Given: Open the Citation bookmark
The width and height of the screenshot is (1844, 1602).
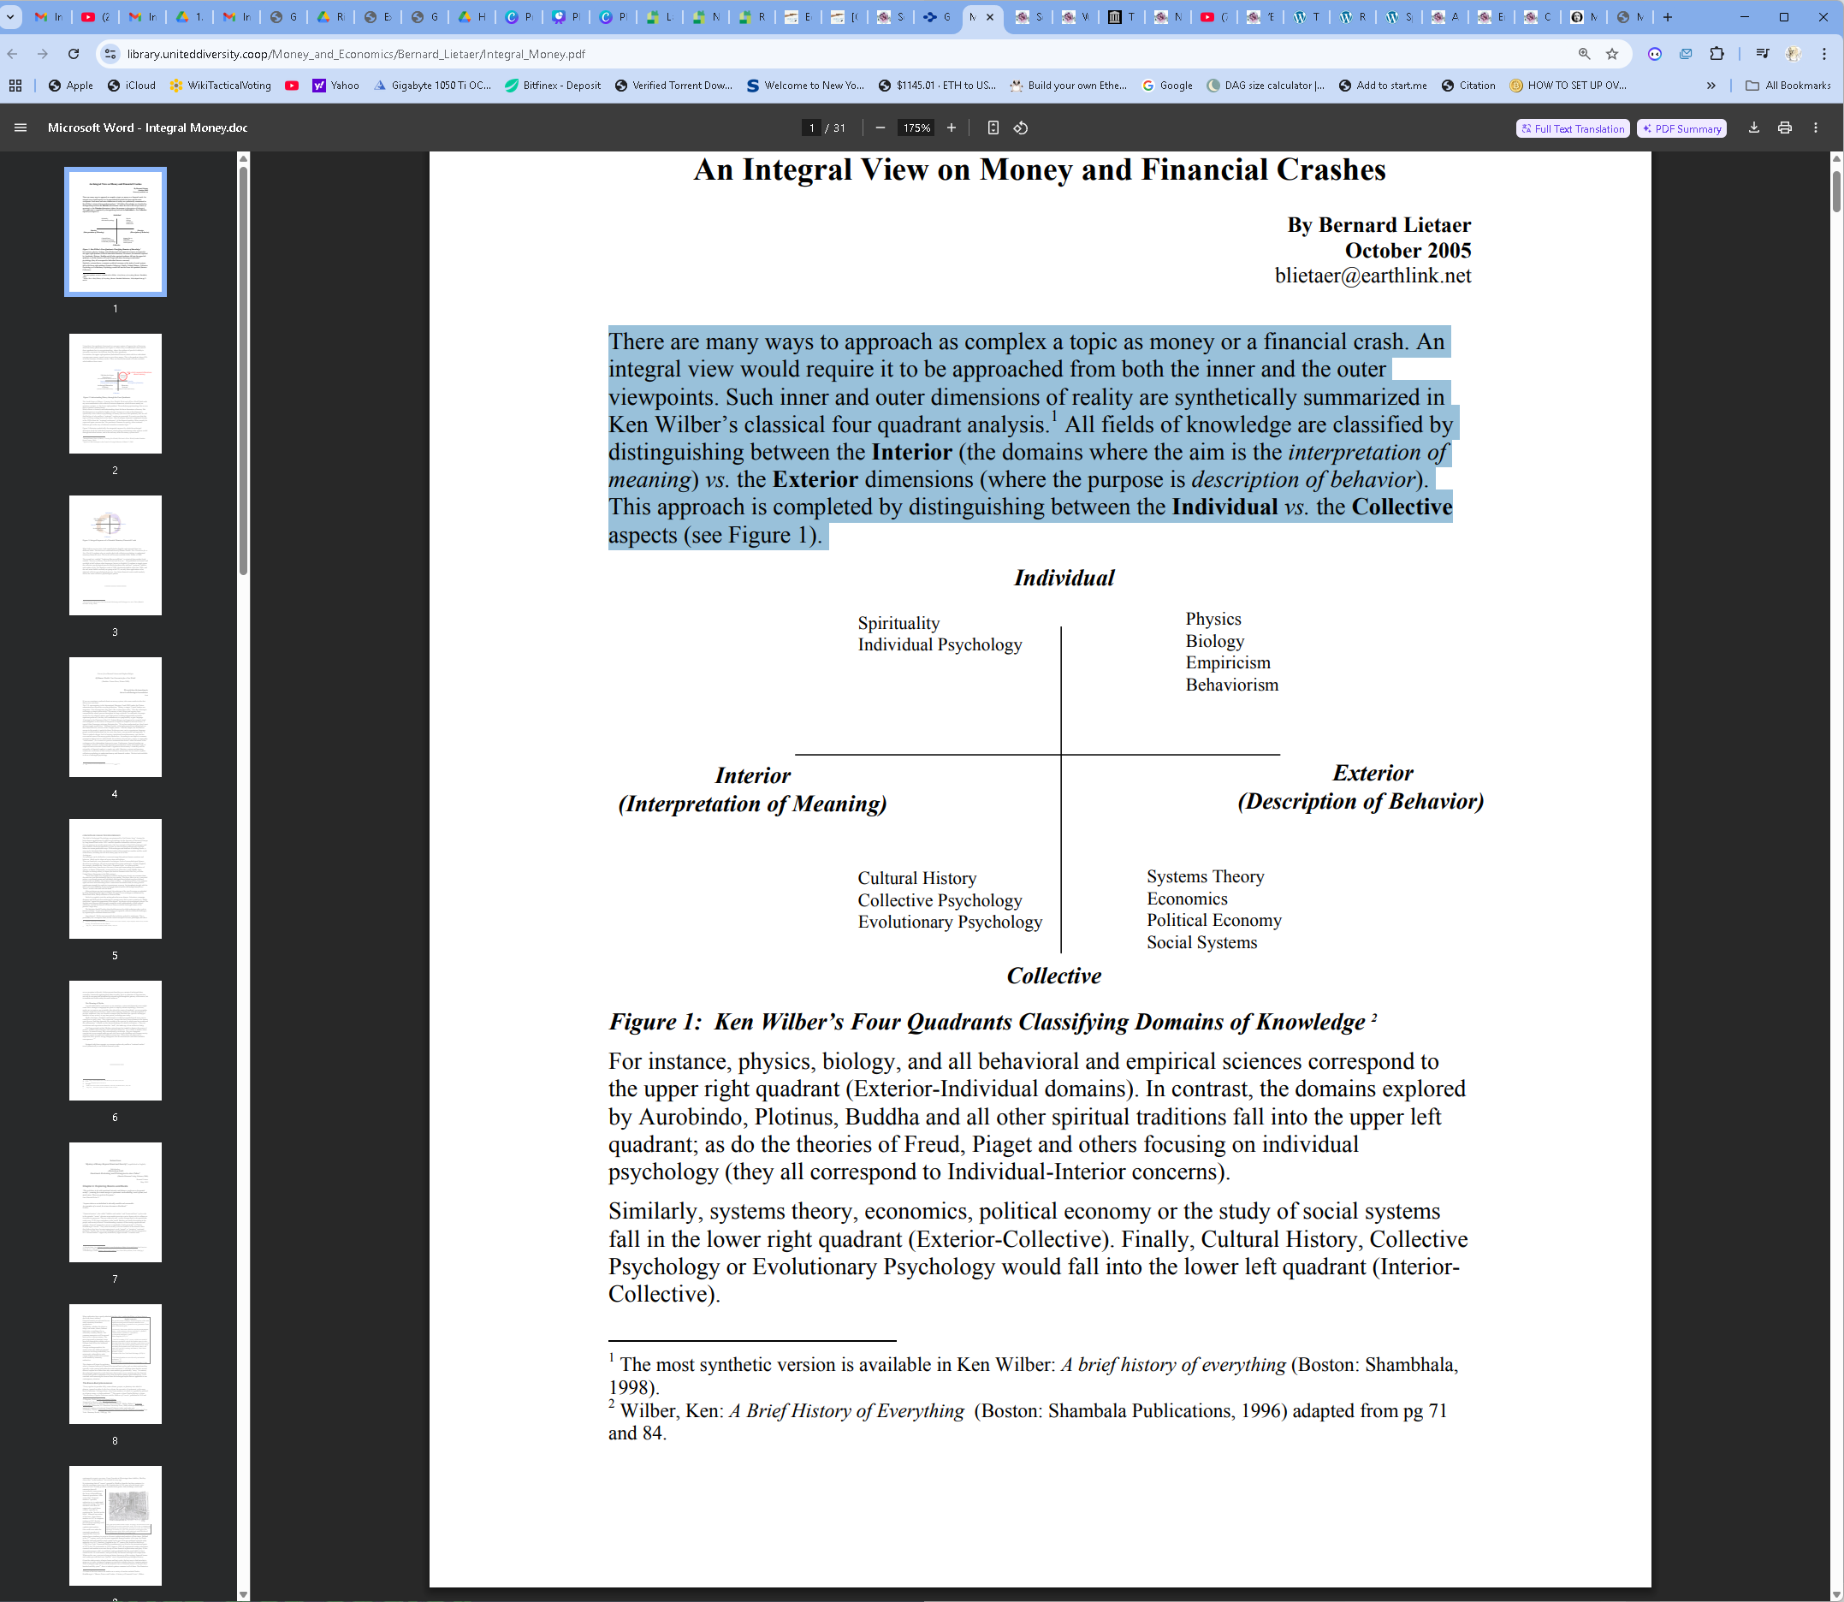Looking at the screenshot, I should (x=1468, y=85).
